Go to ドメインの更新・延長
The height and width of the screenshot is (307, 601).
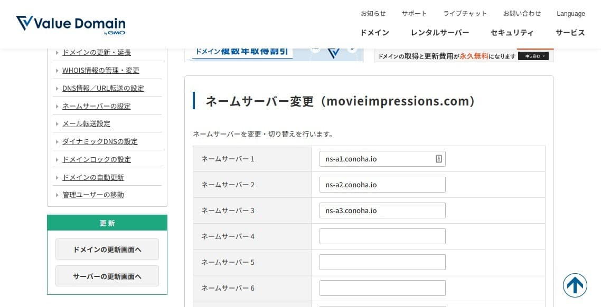click(97, 52)
